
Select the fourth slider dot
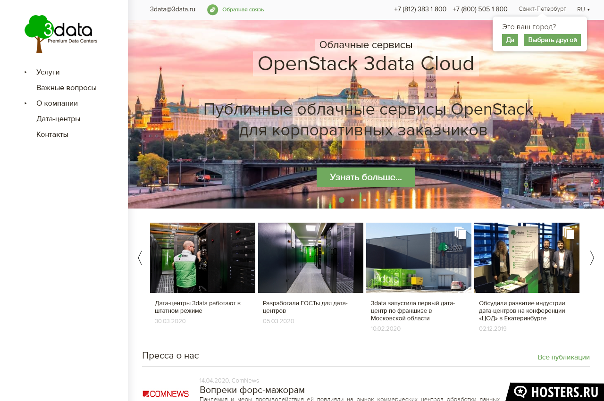(x=377, y=200)
